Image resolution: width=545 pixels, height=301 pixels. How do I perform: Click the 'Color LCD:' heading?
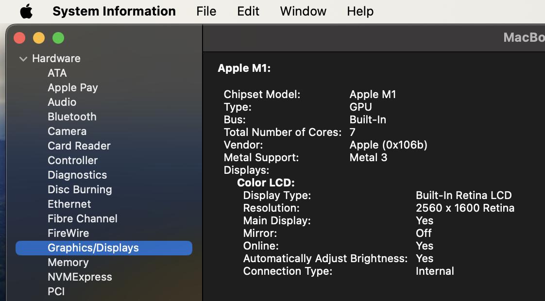tap(266, 183)
